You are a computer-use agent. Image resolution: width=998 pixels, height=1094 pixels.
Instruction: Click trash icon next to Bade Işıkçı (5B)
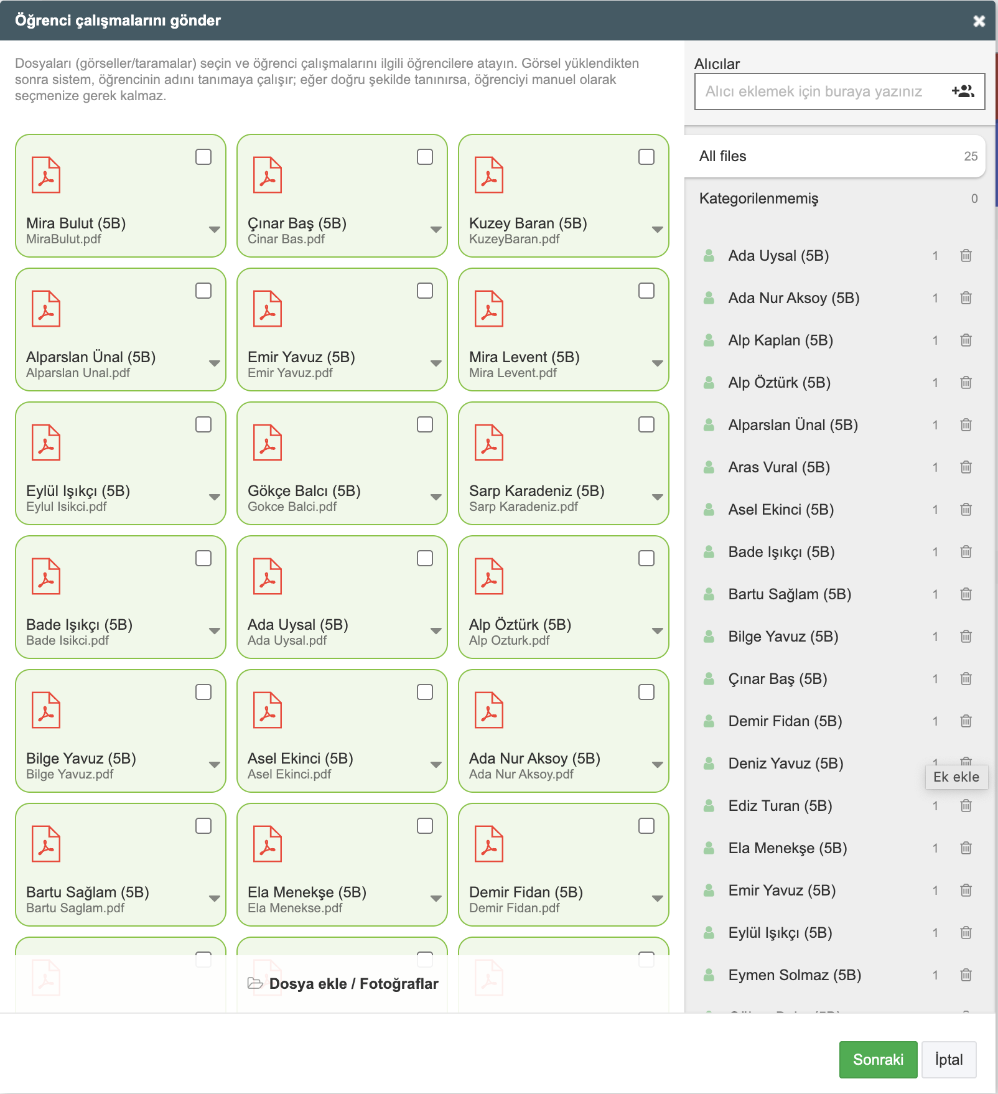(966, 552)
